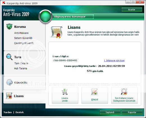This screenshot has height=118, width=146.
Task: Open Sistem Güvenliği settings
Action: coord(23,38)
